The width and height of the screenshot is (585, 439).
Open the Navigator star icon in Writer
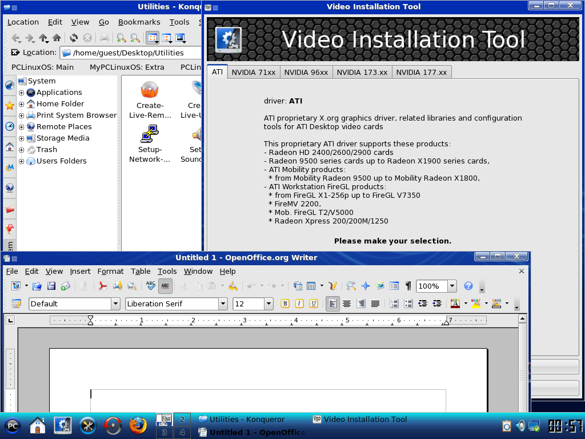click(x=366, y=286)
